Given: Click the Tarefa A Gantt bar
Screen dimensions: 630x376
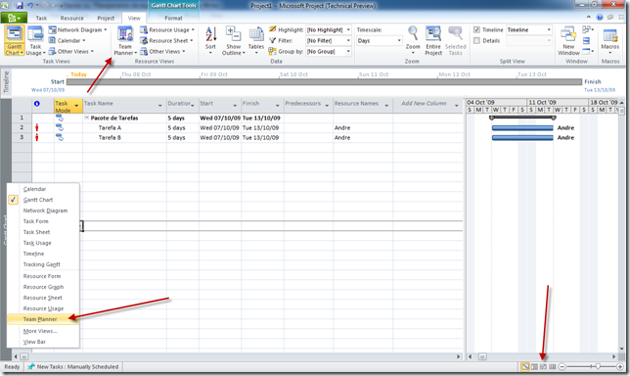Looking at the screenshot, I should point(522,128).
